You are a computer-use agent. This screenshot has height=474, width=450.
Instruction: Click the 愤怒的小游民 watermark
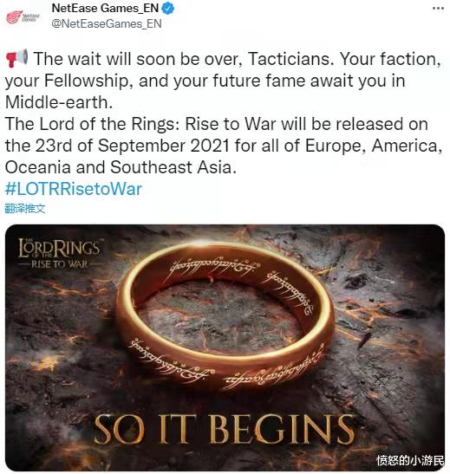(x=410, y=460)
